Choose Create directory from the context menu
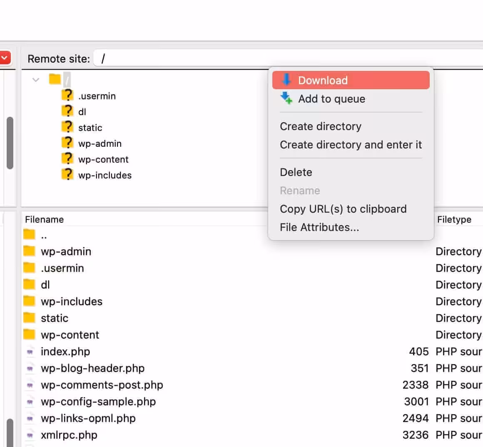Screen dimensions: 483x447 (321, 126)
